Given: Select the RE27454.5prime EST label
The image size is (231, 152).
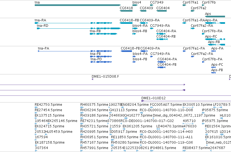Looking at the screenshot, I should click(x=48, y=110).
